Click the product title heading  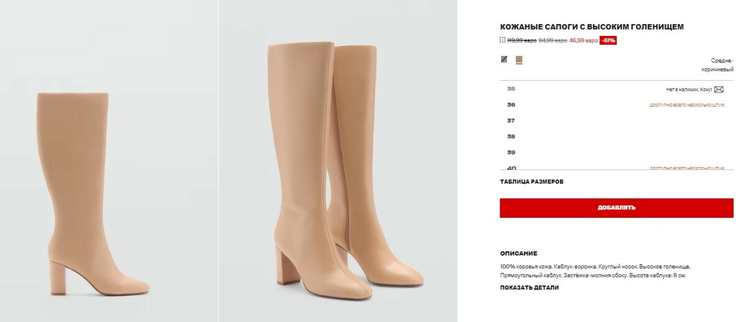pos(592,27)
